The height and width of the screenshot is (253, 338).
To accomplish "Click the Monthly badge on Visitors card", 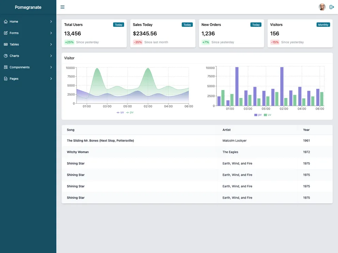I will (323, 25).
